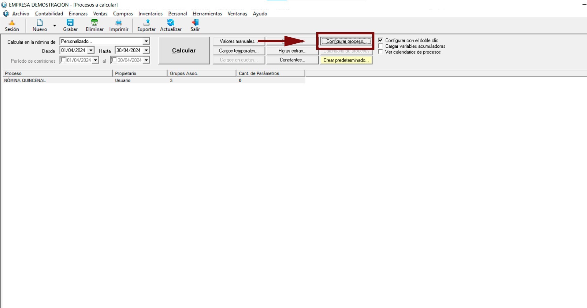
Task: Save with the Grabar icon
Action: click(70, 23)
